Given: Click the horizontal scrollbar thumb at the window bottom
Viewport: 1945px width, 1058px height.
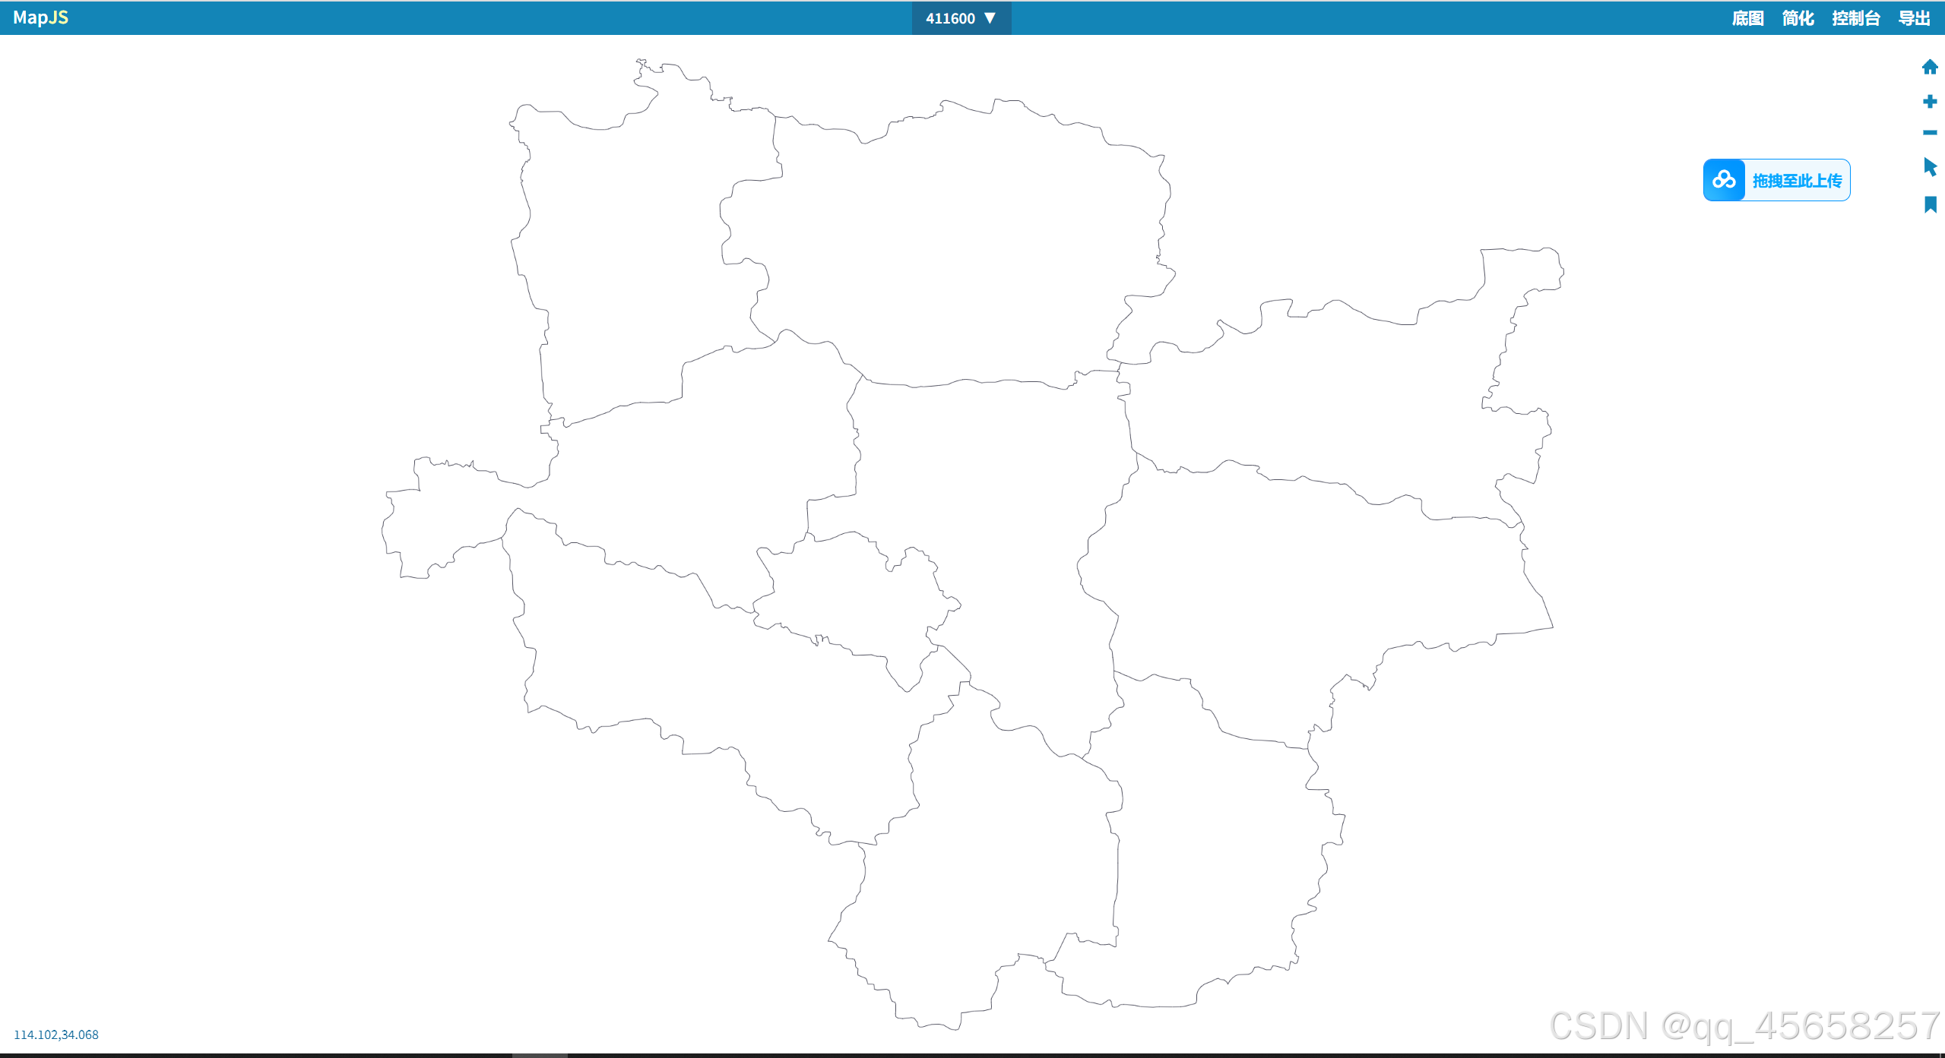Looking at the screenshot, I should (539, 1055).
